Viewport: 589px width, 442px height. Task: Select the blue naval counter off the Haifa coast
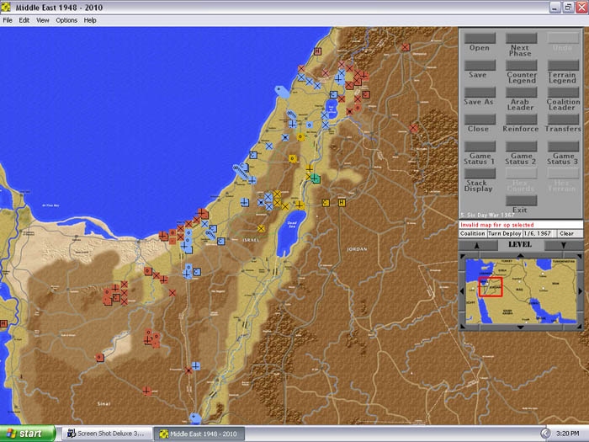click(282, 91)
